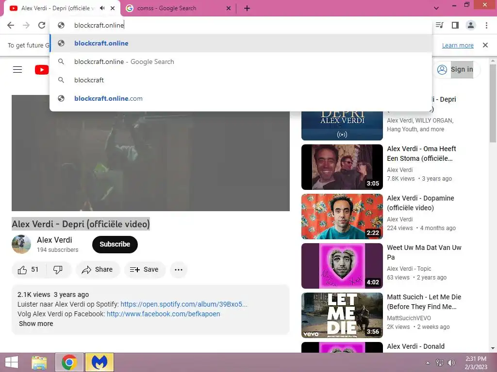Open the Chrome three-dot menu
The width and height of the screenshot is (497, 372).
tap(486, 25)
